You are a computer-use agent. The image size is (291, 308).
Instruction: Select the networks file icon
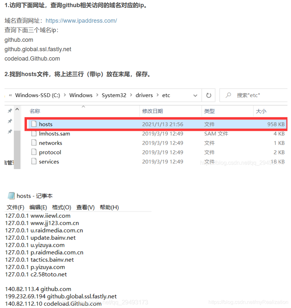tap(34, 143)
